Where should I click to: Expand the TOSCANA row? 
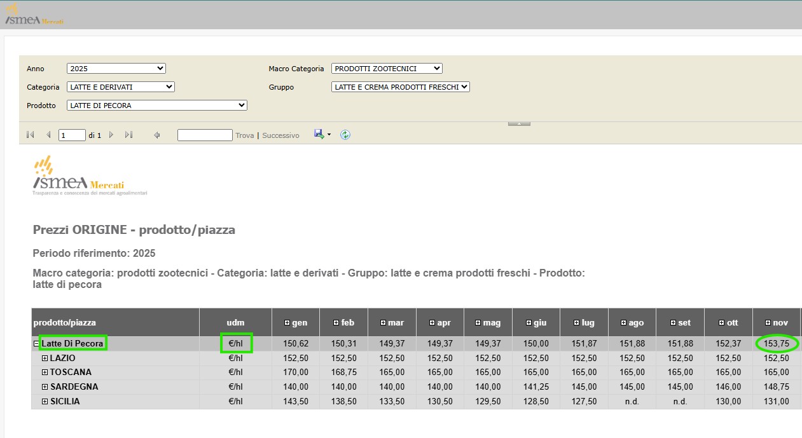[x=45, y=373]
